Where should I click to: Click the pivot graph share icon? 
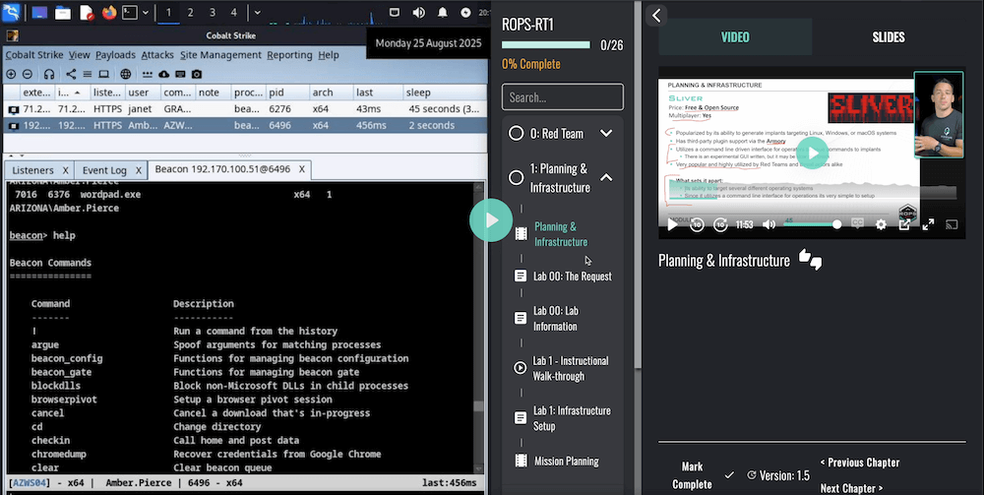coord(71,74)
